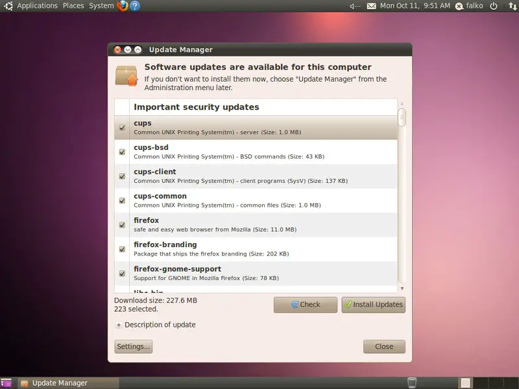This screenshot has height=389, width=519.
Task: Switch to first workspace in workspace switcher
Action: coord(465,383)
